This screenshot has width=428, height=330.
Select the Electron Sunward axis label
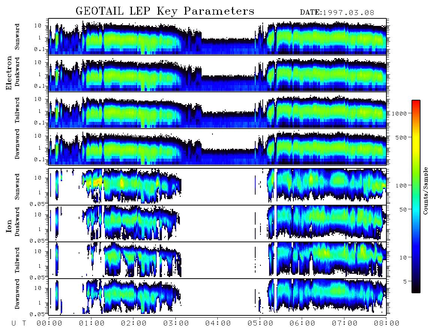(17, 37)
